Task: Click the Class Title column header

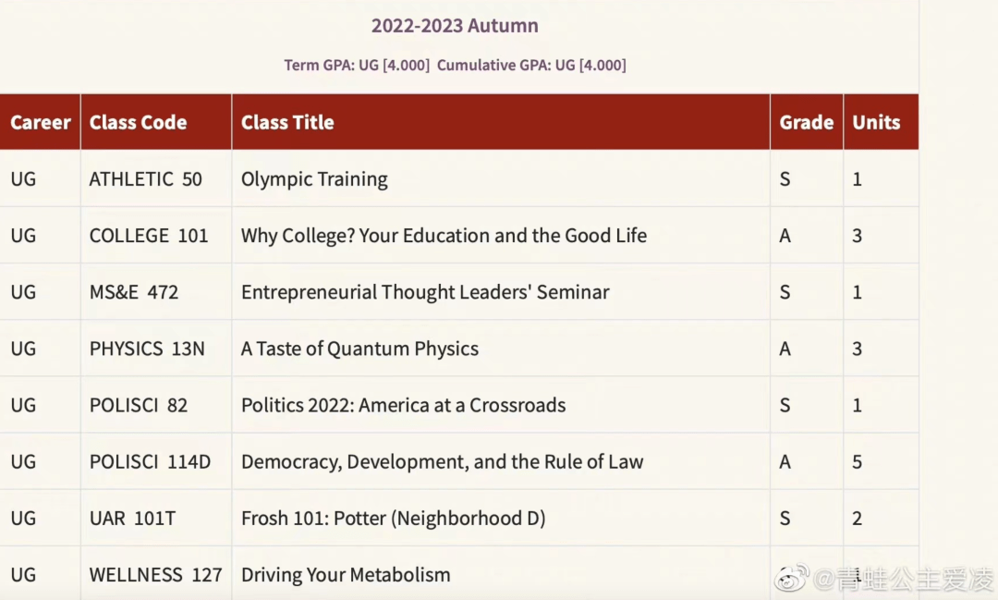Action: (287, 122)
